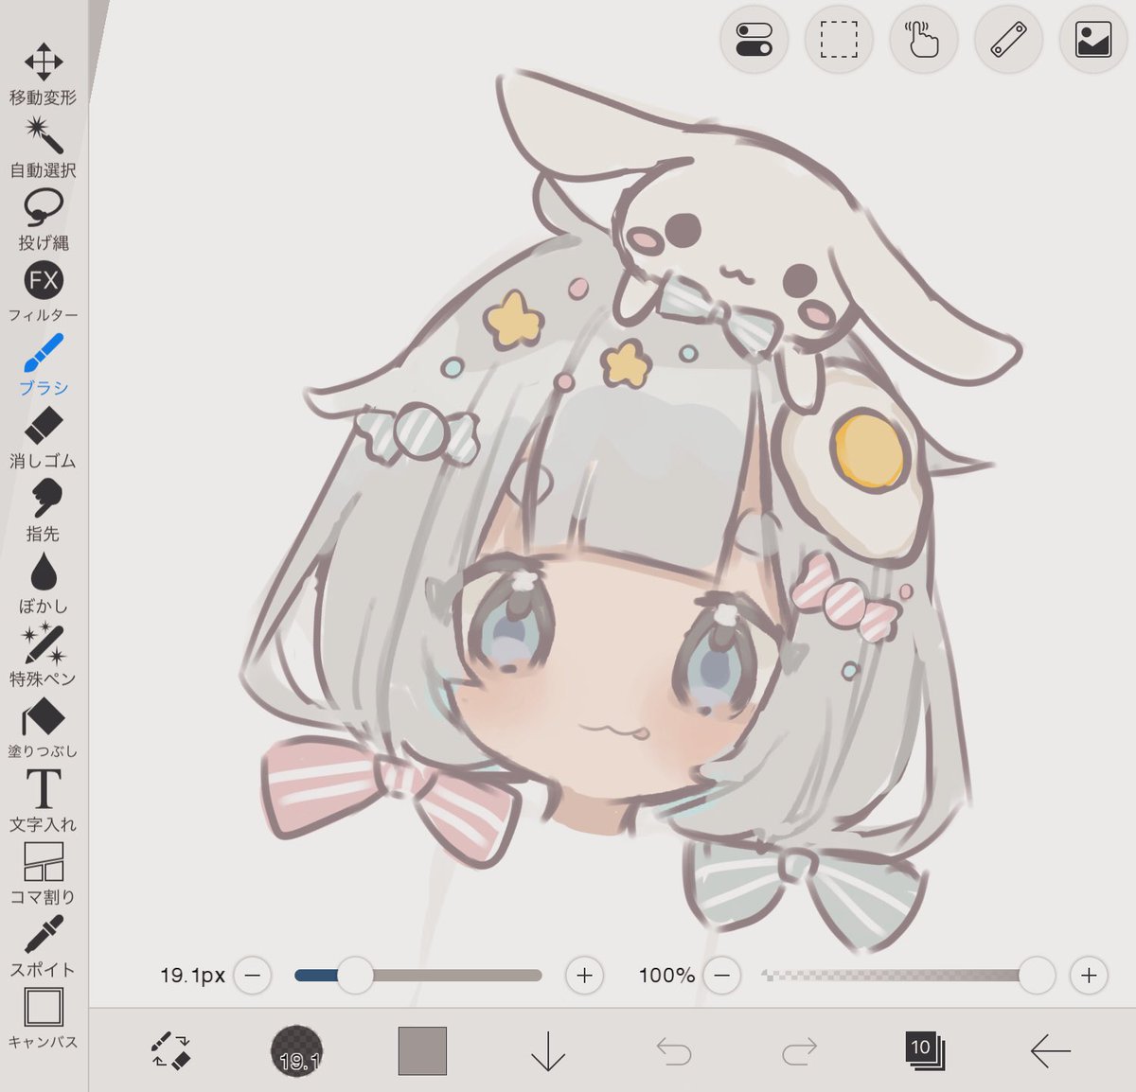The image size is (1136, 1092).
Task: Open the material image button
Action: pos(1093,40)
